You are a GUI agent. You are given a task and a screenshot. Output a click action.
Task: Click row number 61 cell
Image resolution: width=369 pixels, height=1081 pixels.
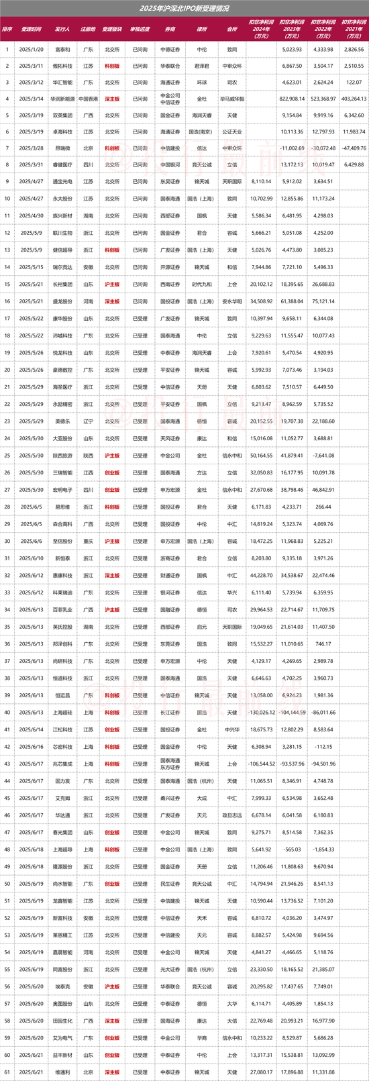click(x=7, y=1072)
